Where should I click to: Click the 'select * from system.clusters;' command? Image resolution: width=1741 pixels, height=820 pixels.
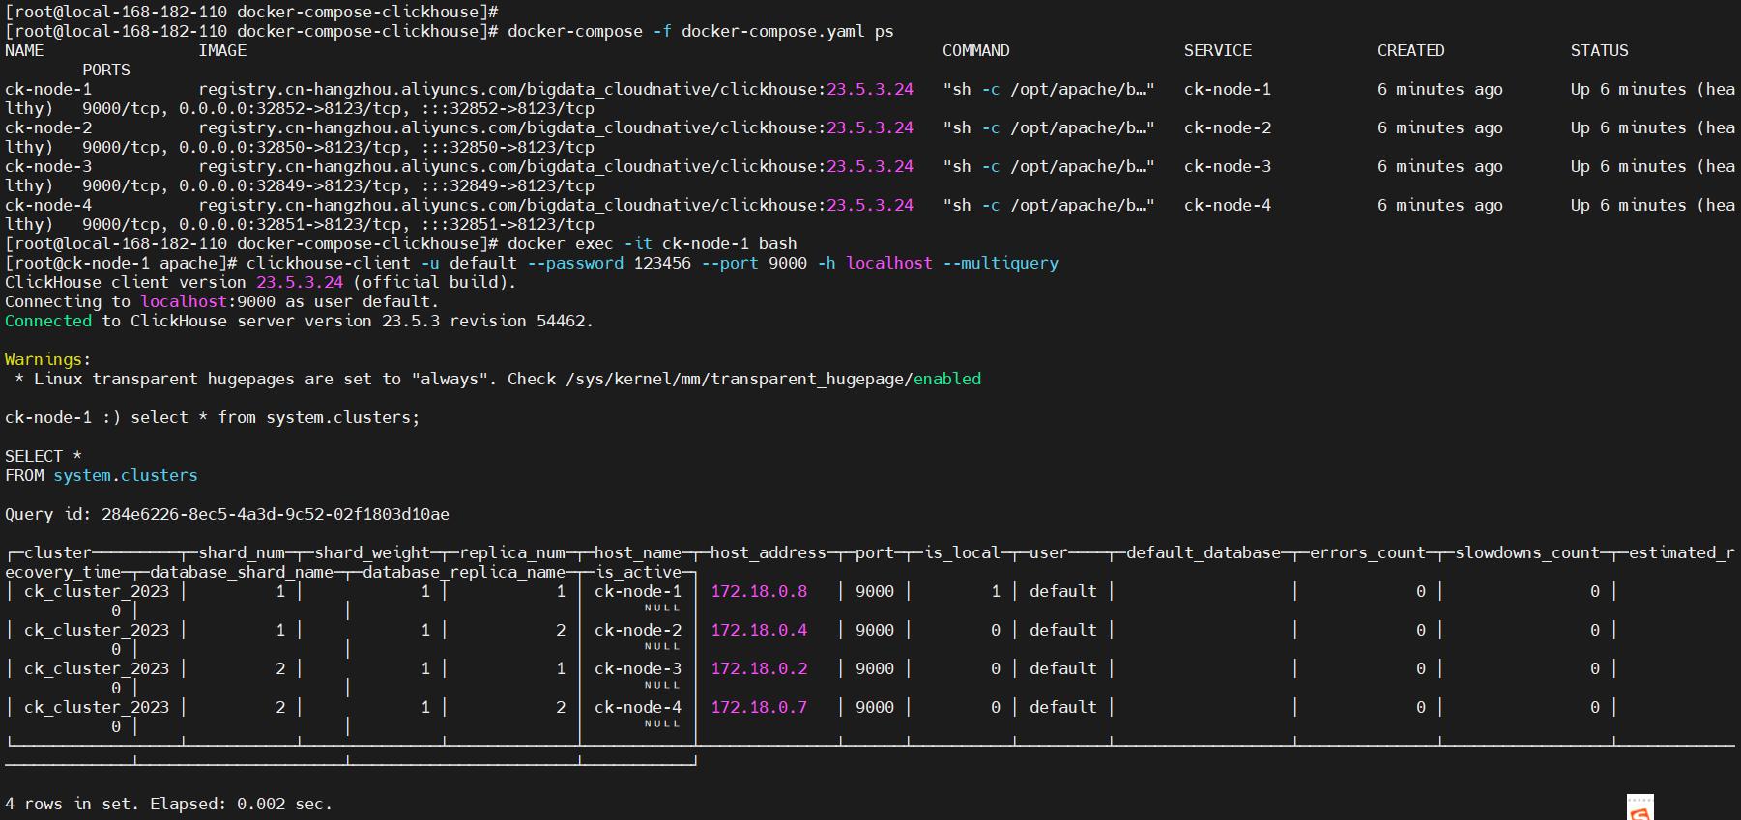(x=276, y=417)
